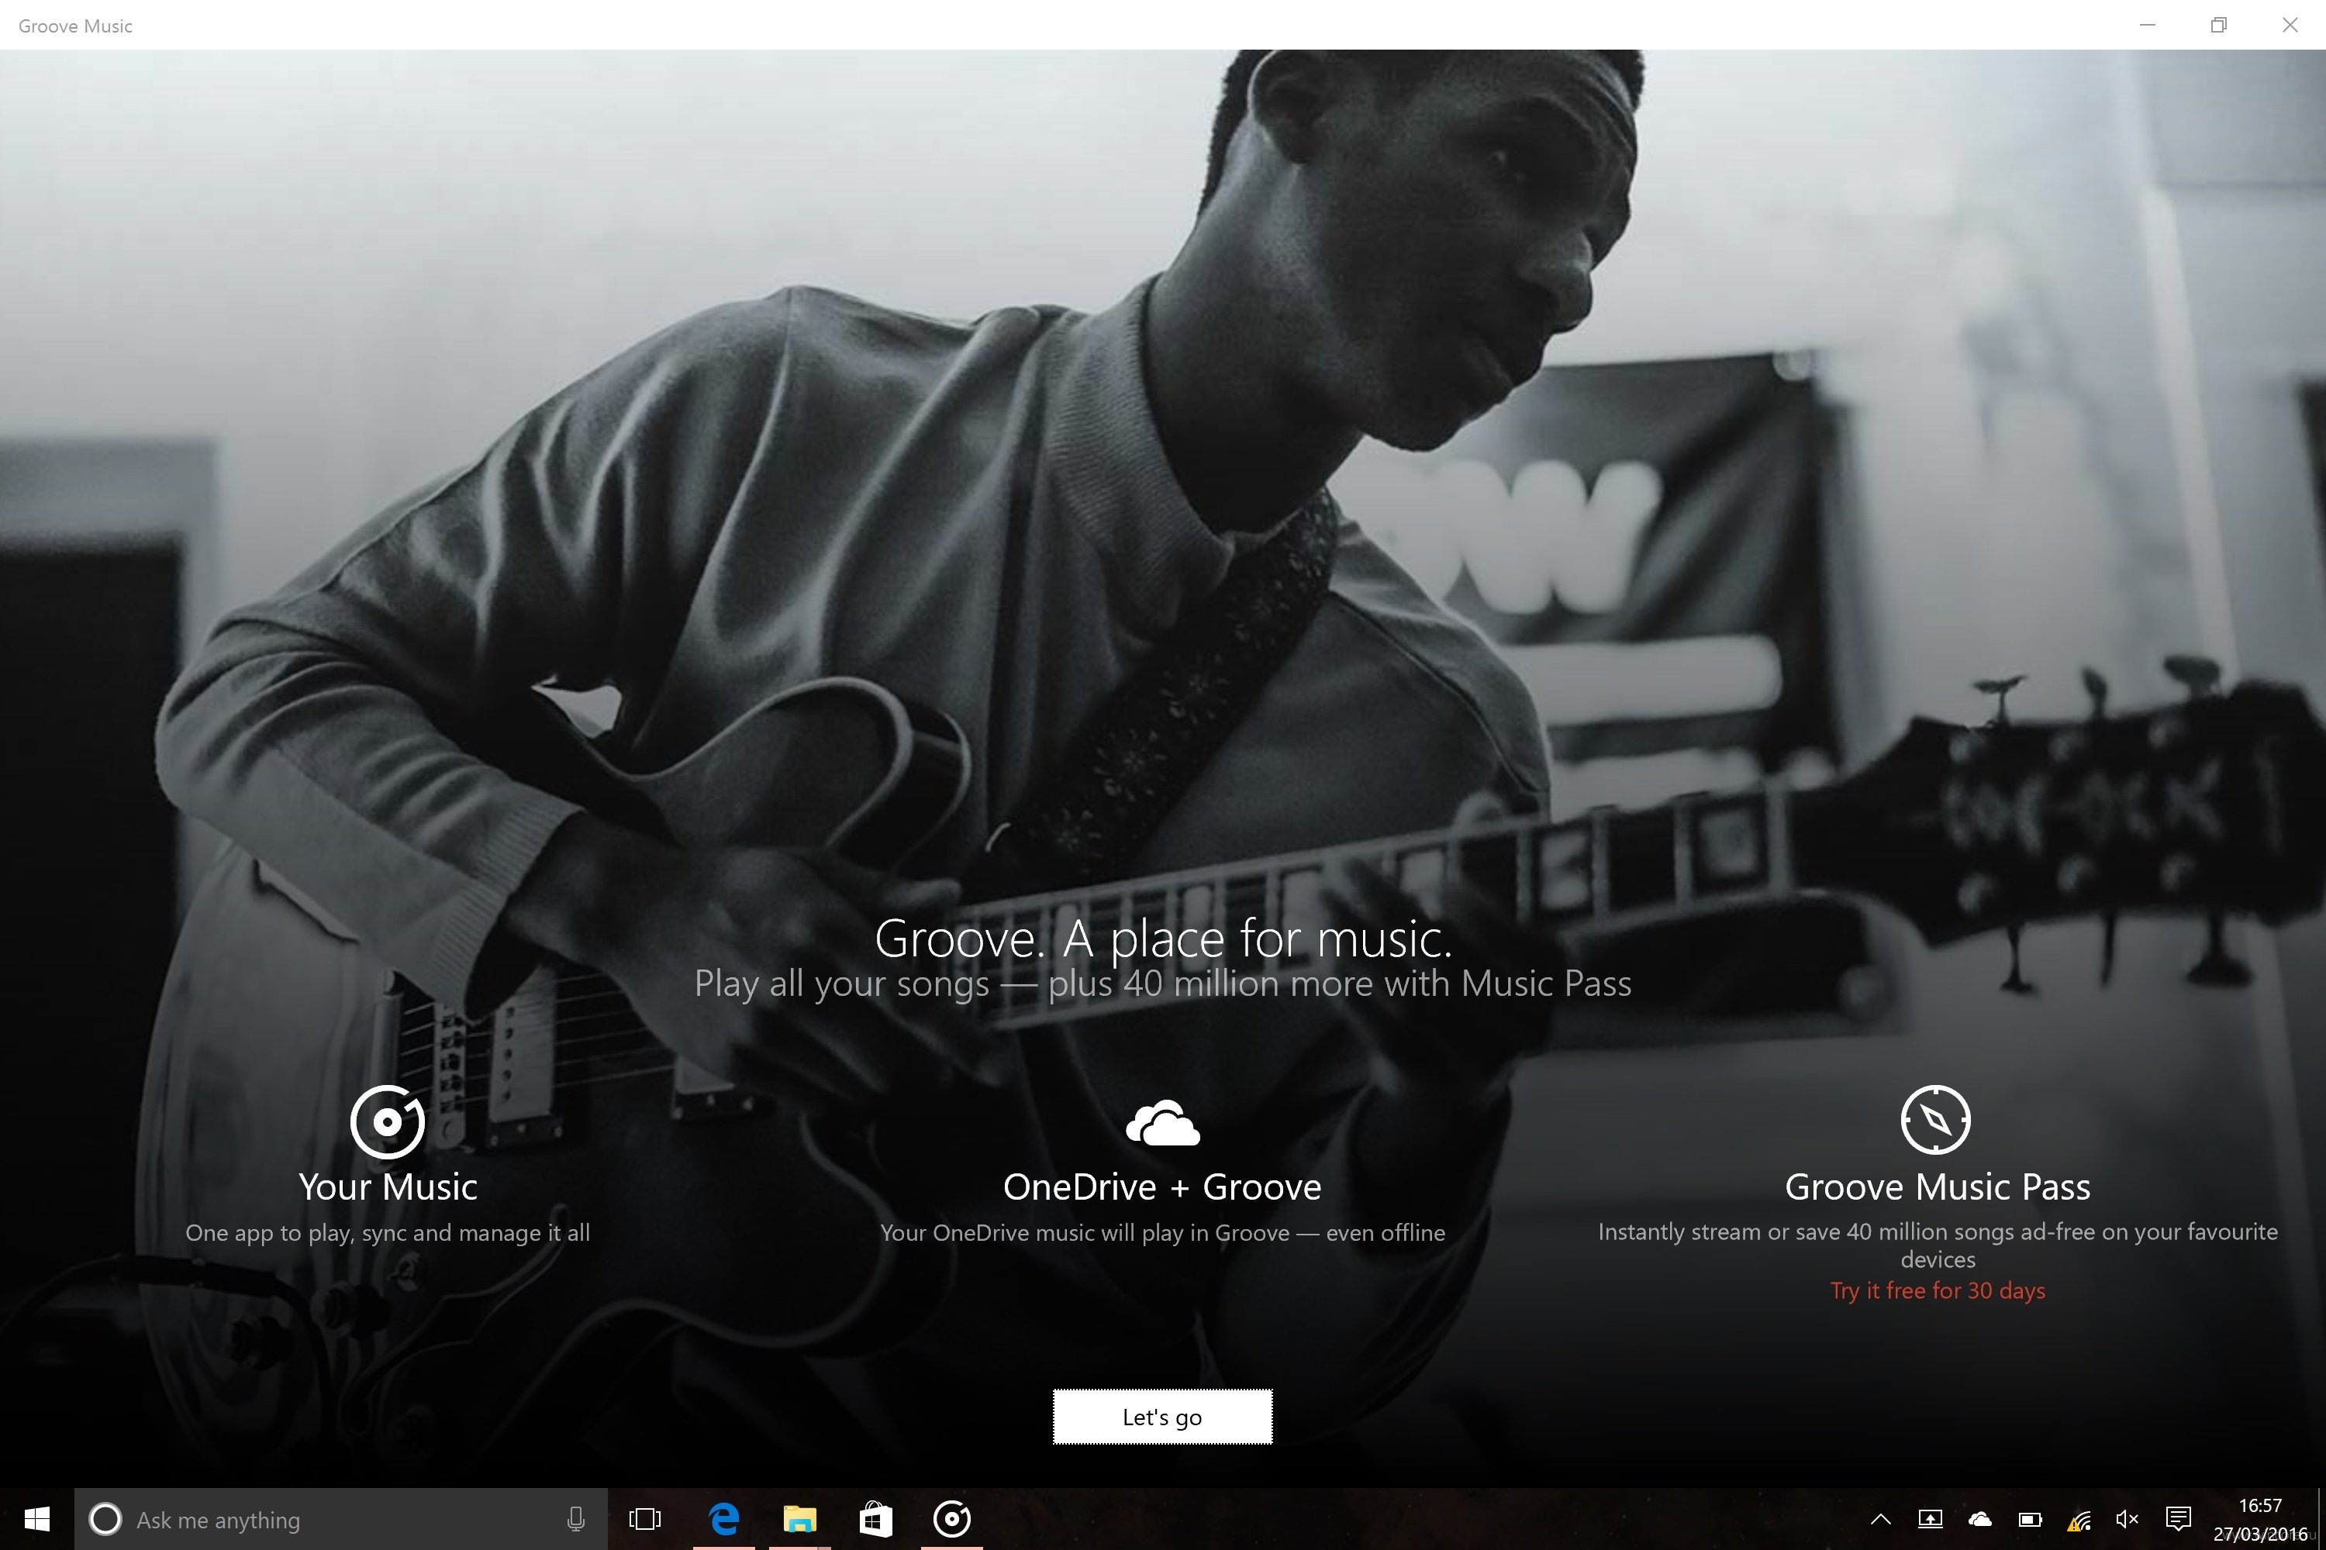Click the show desktop strip after the clock
Image resolution: width=2326 pixels, height=1550 pixels.
point(2321,1519)
